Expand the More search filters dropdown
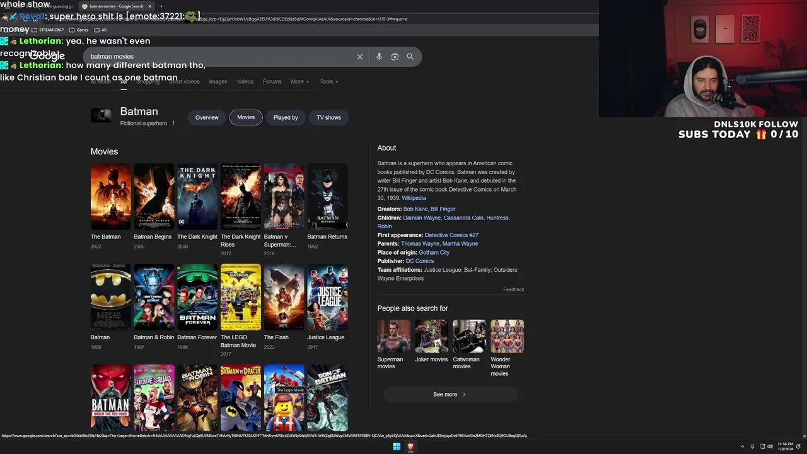807x454 pixels. tap(299, 82)
